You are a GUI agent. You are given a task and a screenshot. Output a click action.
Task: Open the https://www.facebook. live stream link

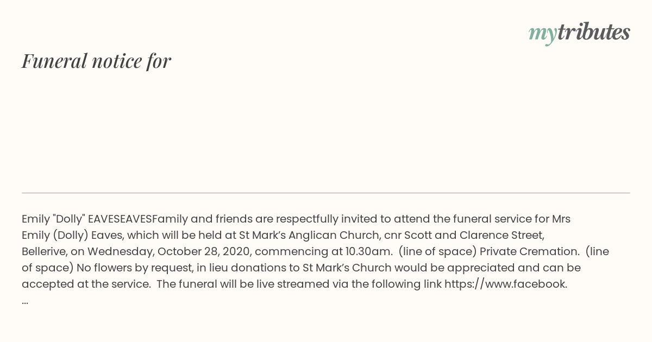tap(506, 284)
